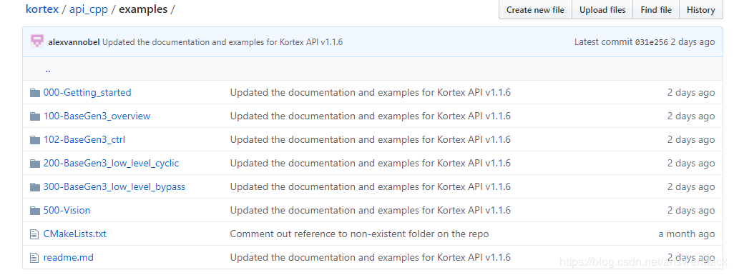Open the Find file search
The height and width of the screenshot is (275, 734).
tap(656, 10)
